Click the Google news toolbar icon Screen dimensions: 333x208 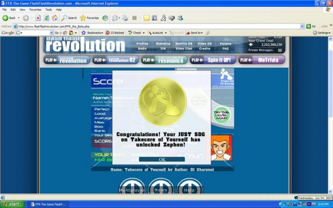point(65,33)
